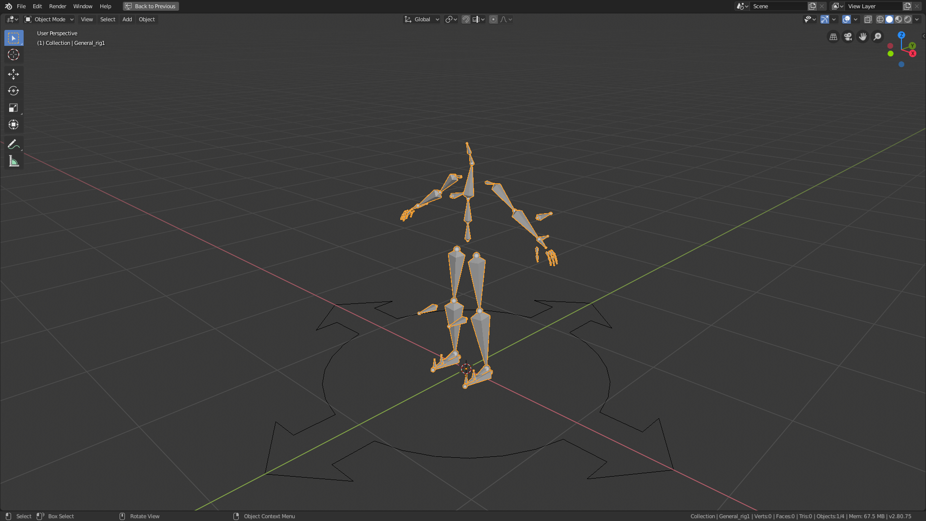The height and width of the screenshot is (521, 926).
Task: Open the transform orientation Global dropdown
Action: [422, 19]
